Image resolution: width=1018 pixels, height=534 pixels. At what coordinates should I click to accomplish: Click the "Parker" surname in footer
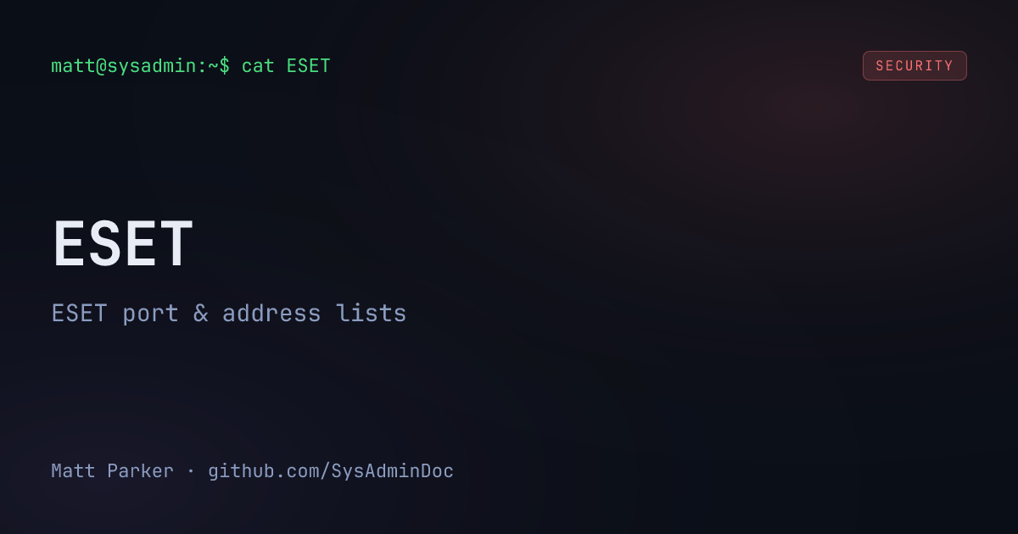pos(140,471)
